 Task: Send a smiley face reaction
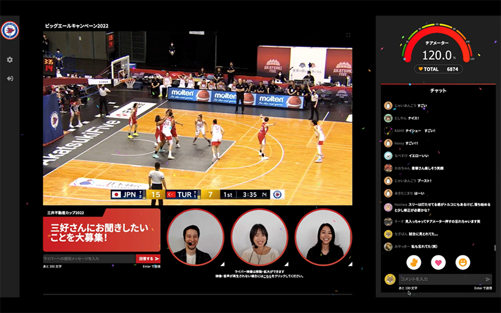[x=463, y=262]
